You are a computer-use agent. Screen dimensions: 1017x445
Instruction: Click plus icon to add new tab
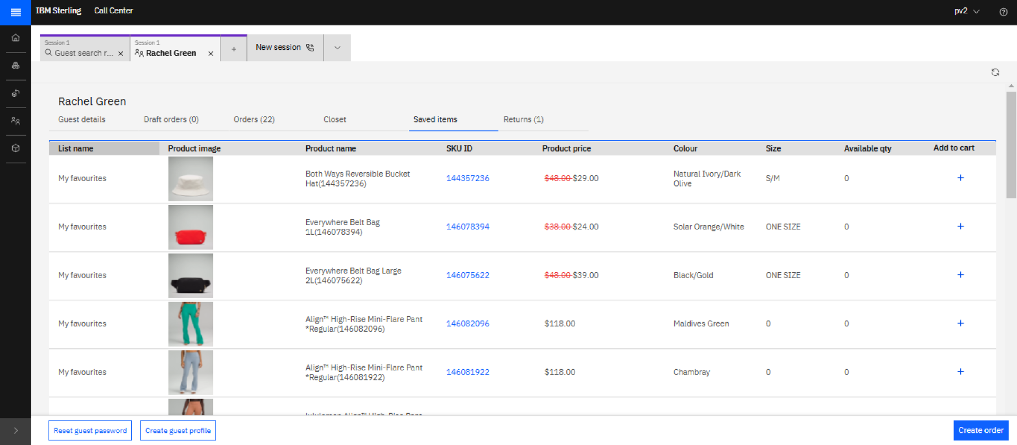pyautogui.click(x=234, y=49)
